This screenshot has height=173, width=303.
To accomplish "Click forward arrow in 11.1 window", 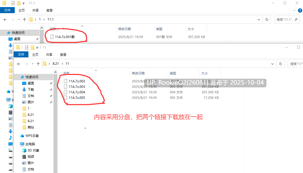I will pos(13,19).
